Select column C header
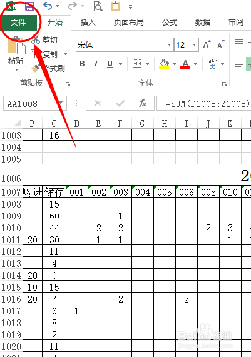This screenshot has width=251, height=357. pos(54,124)
